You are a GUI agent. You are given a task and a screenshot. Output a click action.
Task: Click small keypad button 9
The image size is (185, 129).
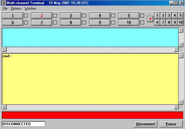point(175,22)
